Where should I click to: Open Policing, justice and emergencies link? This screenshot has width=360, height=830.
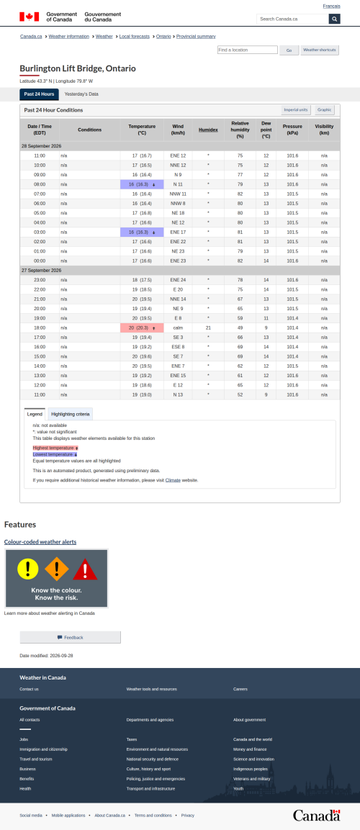pyautogui.click(x=156, y=779)
